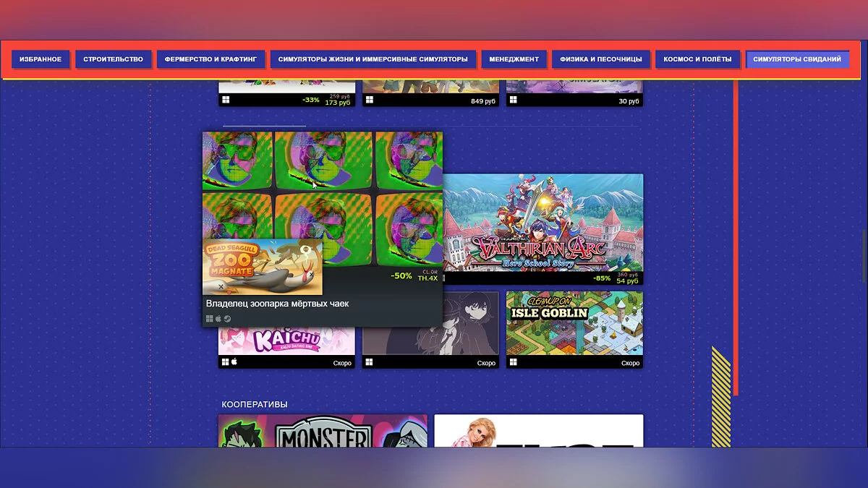This screenshot has height=488, width=868.
Task: Go to the МЕНЕДЖМЕНТ tab
Action: (x=514, y=59)
